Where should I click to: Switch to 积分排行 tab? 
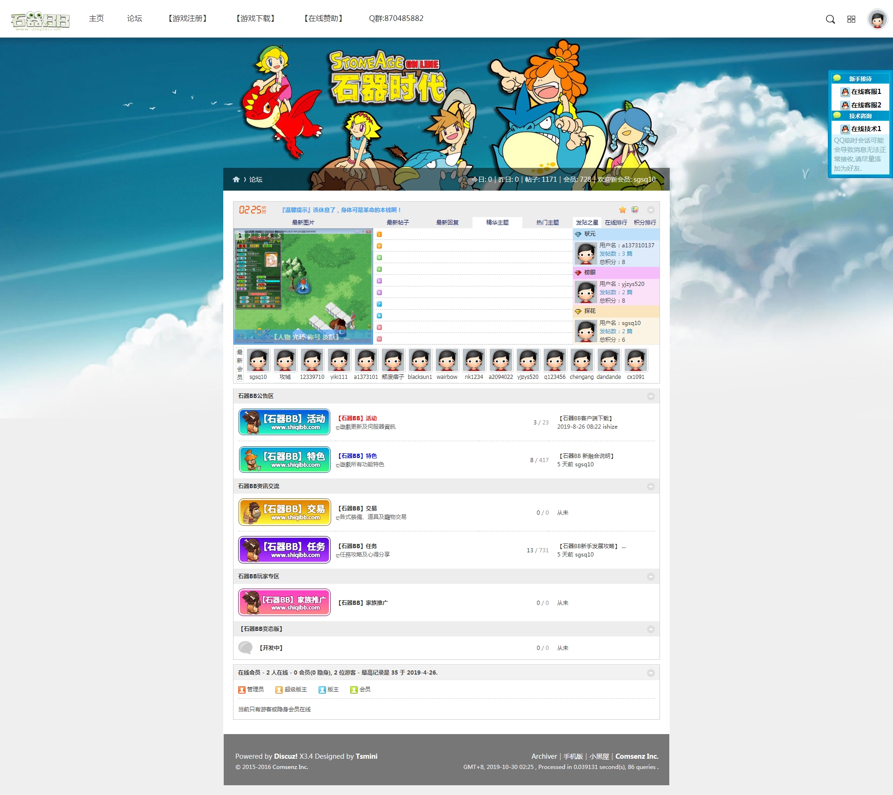coord(645,223)
